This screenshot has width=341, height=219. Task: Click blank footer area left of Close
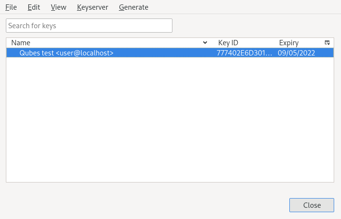(146, 205)
